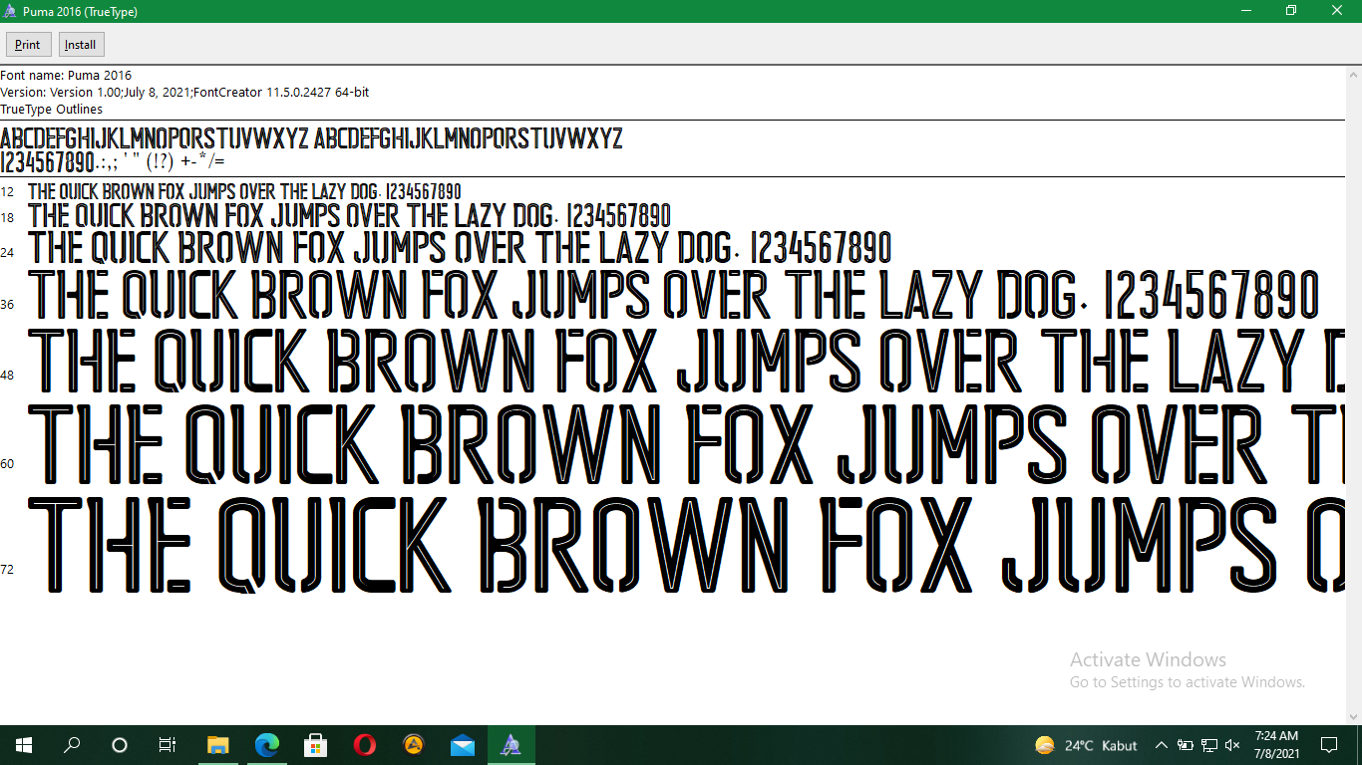The width and height of the screenshot is (1362, 765).
Task: Open File Explorer from the taskbar
Action: coord(217,744)
